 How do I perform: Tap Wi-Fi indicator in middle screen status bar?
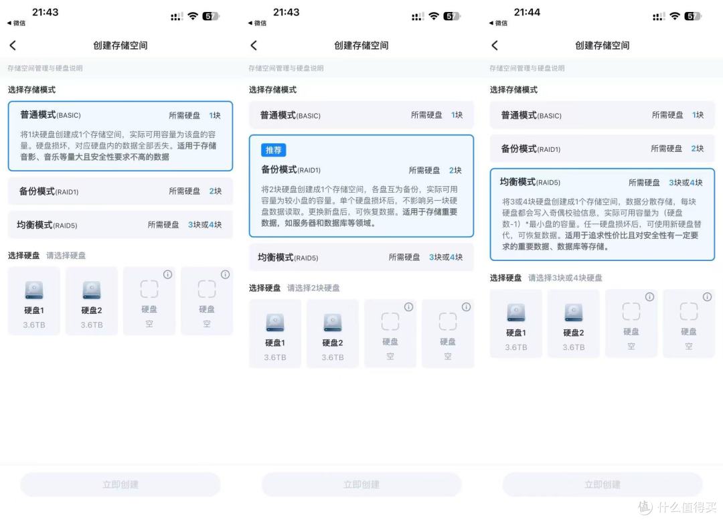click(434, 16)
